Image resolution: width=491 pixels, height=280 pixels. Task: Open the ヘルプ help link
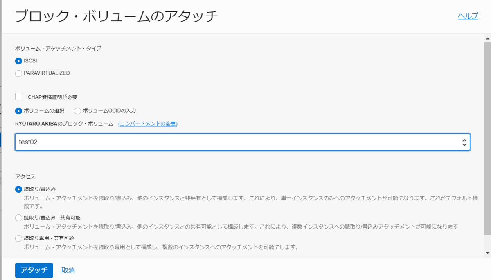coord(468,16)
